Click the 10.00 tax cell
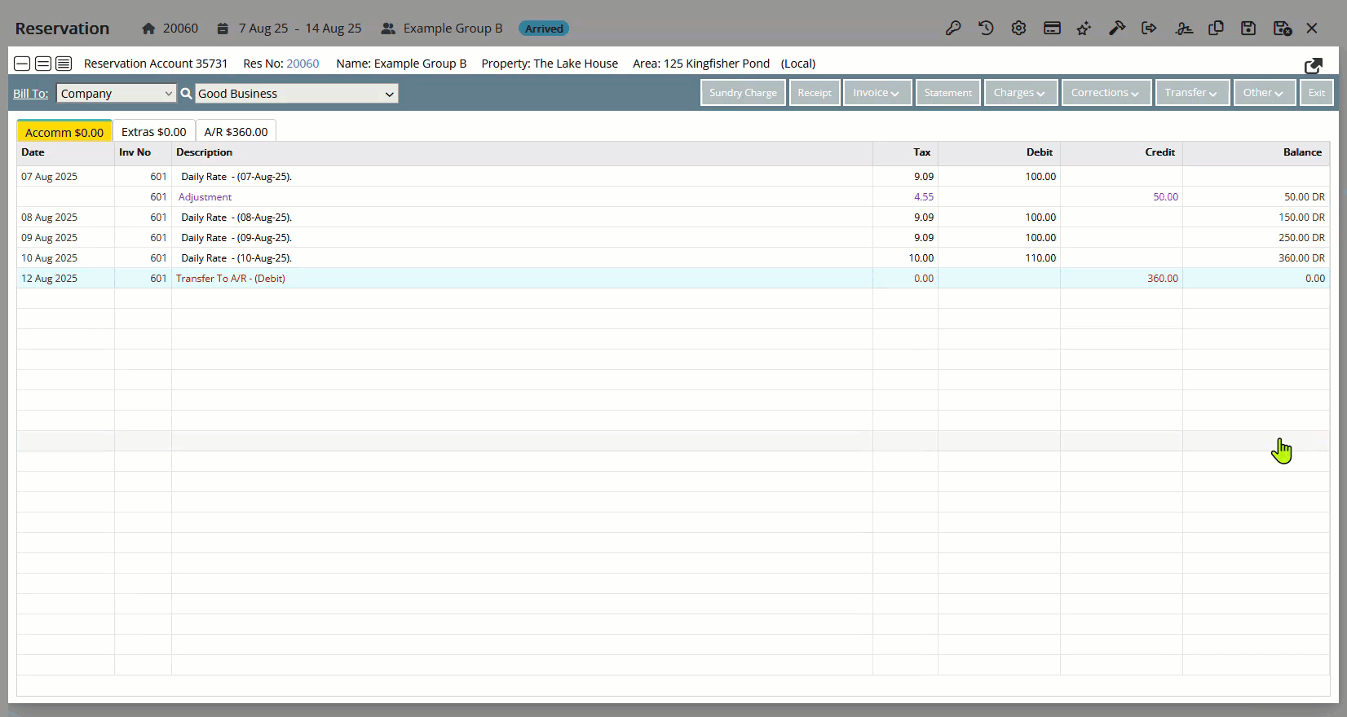1347x717 pixels. point(905,257)
